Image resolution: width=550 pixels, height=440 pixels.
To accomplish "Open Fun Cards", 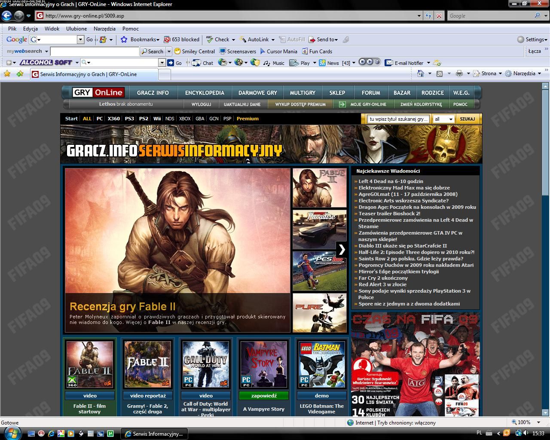I will [x=317, y=51].
